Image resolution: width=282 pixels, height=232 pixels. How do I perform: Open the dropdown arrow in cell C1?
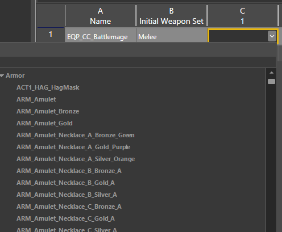tap(272, 36)
